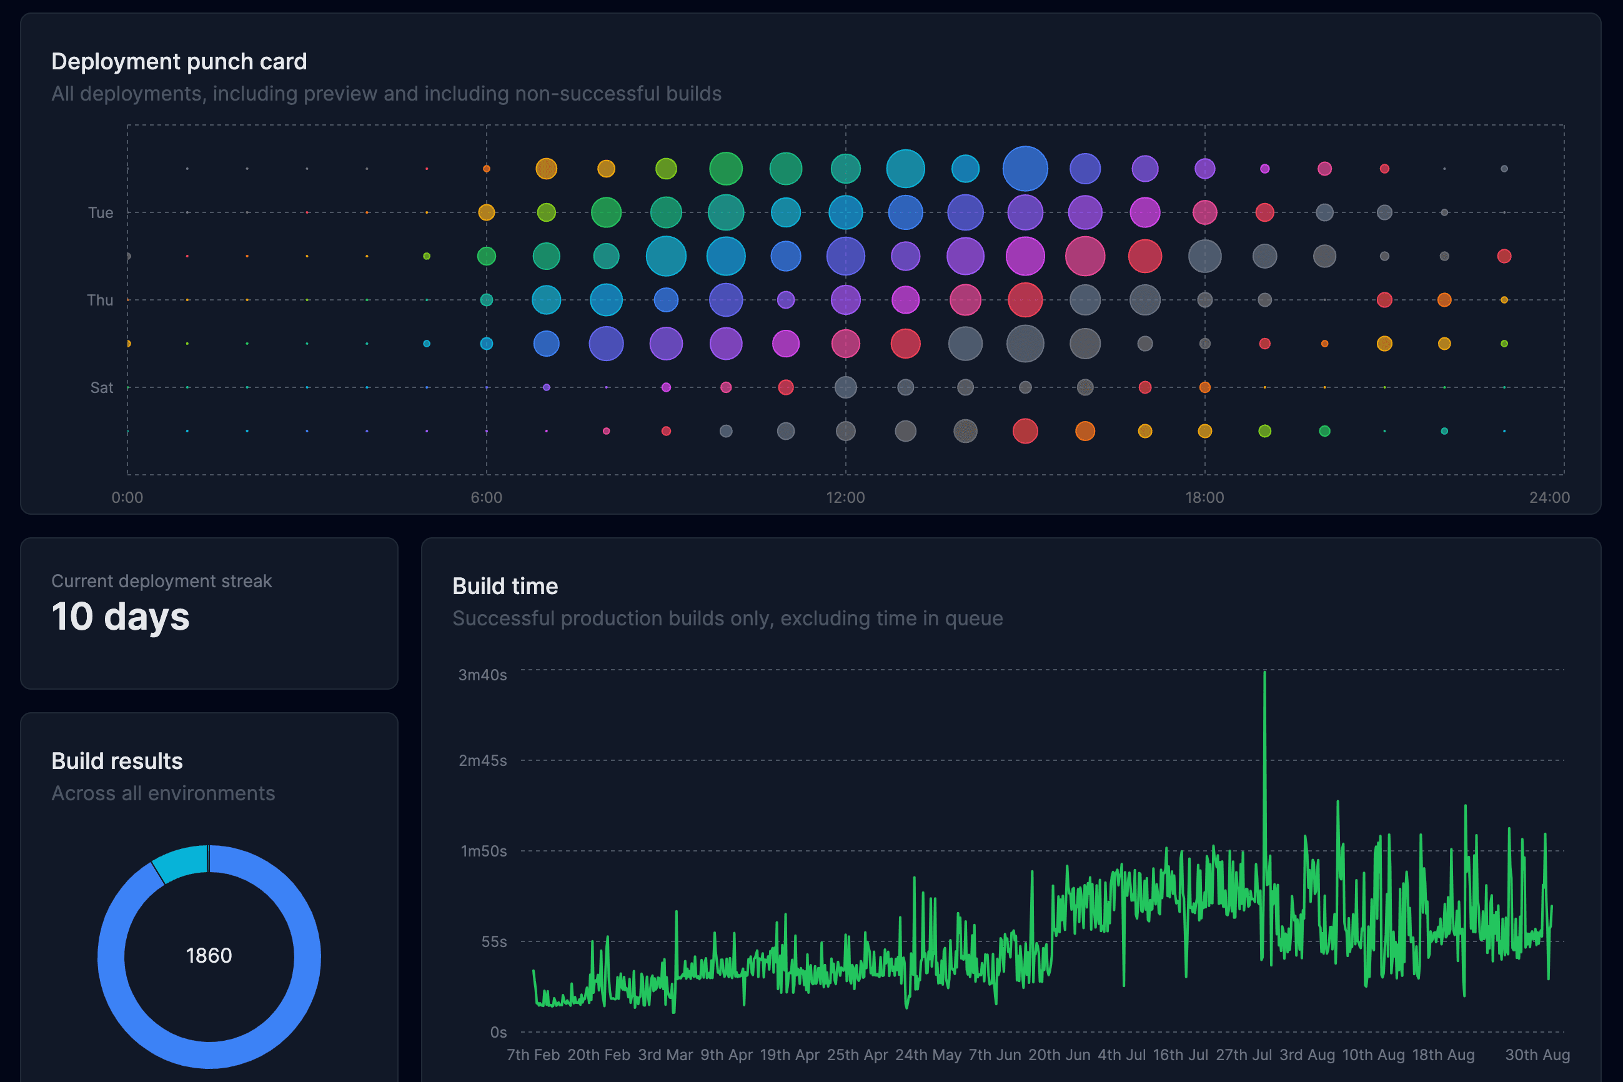Click the grey Sat row bubble at 12:00
Viewport: 1623px width, 1082px height.
coord(845,387)
